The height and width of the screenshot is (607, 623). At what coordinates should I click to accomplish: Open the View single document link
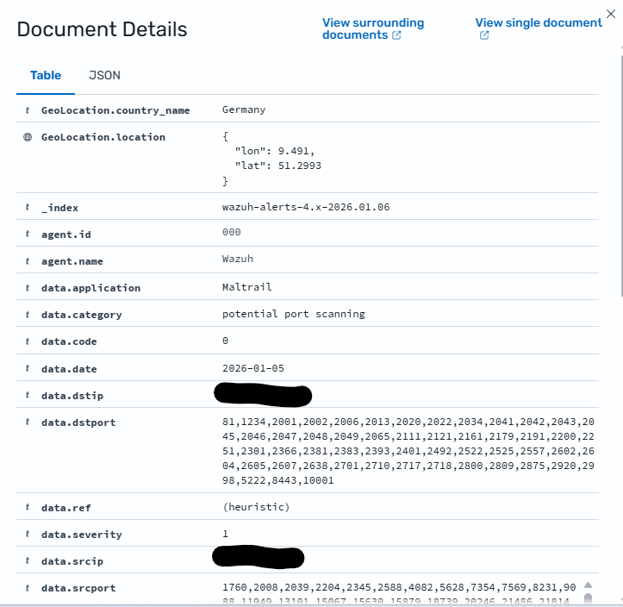tap(538, 22)
